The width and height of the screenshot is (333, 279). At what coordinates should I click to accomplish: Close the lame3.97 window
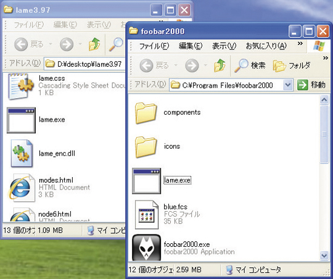184,10
